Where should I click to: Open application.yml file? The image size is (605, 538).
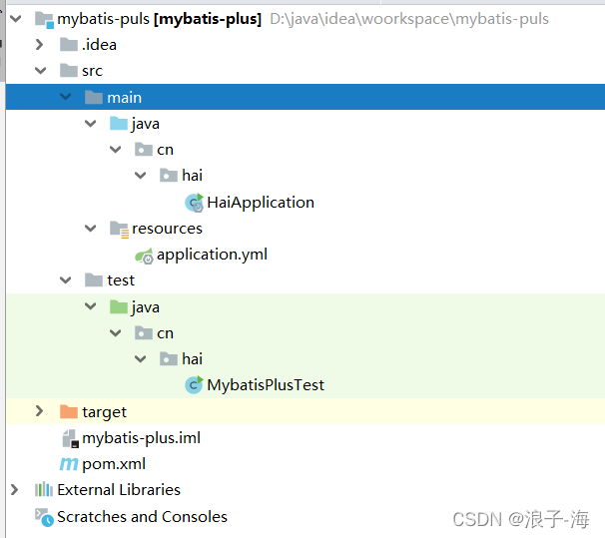[x=212, y=255]
